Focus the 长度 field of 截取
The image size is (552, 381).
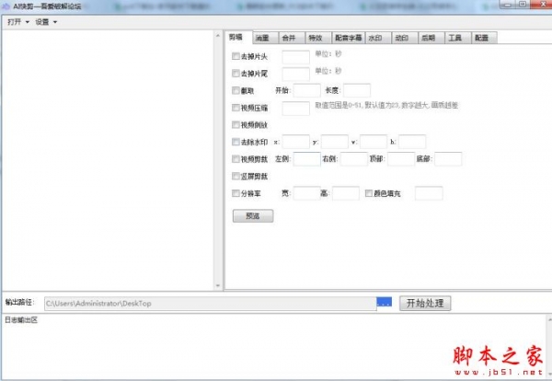[x=357, y=90]
